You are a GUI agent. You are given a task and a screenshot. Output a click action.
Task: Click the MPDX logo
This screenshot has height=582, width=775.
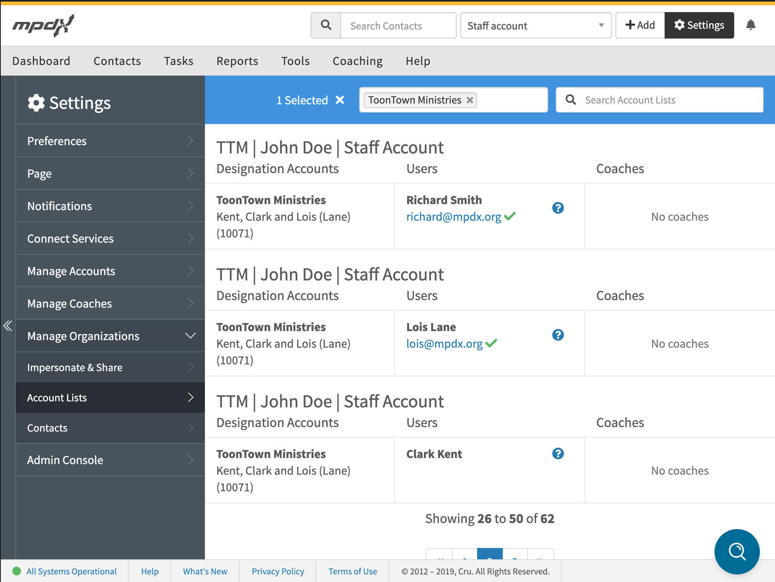pyautogui.click(x=43, y=25)
